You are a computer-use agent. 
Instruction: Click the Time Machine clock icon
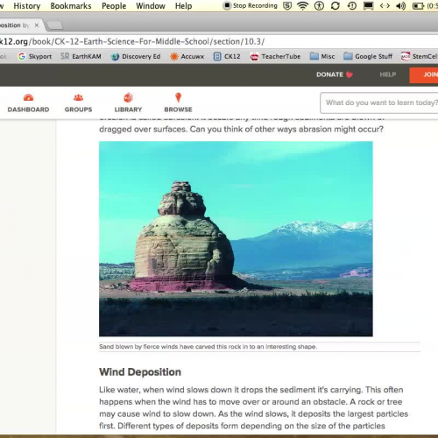[x=352, y=6]
